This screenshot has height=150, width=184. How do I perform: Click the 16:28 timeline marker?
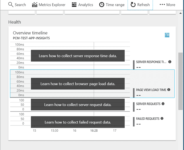94,131
